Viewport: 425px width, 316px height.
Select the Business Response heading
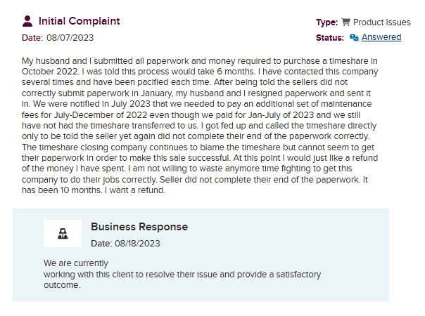coord(139,227)
